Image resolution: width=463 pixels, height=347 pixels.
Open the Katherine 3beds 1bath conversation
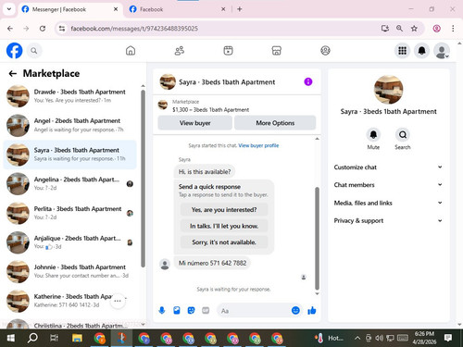(70, 301)
